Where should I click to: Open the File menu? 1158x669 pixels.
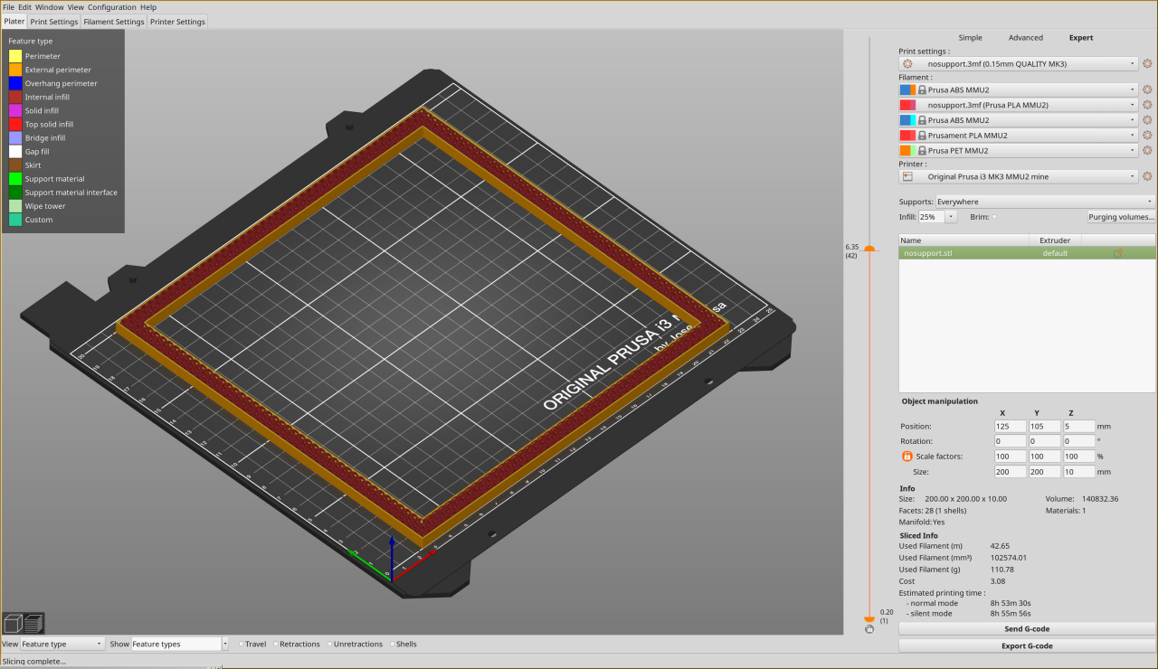pyautogui.click(x=8, y=7)
